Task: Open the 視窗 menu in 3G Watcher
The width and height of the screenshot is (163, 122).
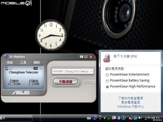Action: click(x=10, y=62)
